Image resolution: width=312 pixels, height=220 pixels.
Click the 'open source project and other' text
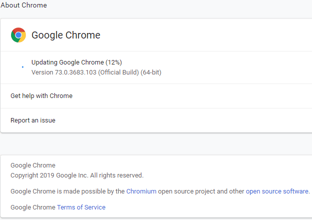(201, 191)
